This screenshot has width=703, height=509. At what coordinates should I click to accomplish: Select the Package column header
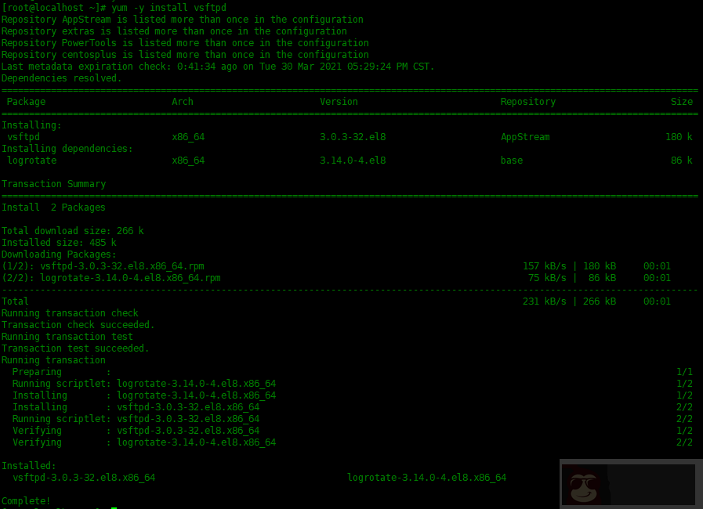pos(28,101)
